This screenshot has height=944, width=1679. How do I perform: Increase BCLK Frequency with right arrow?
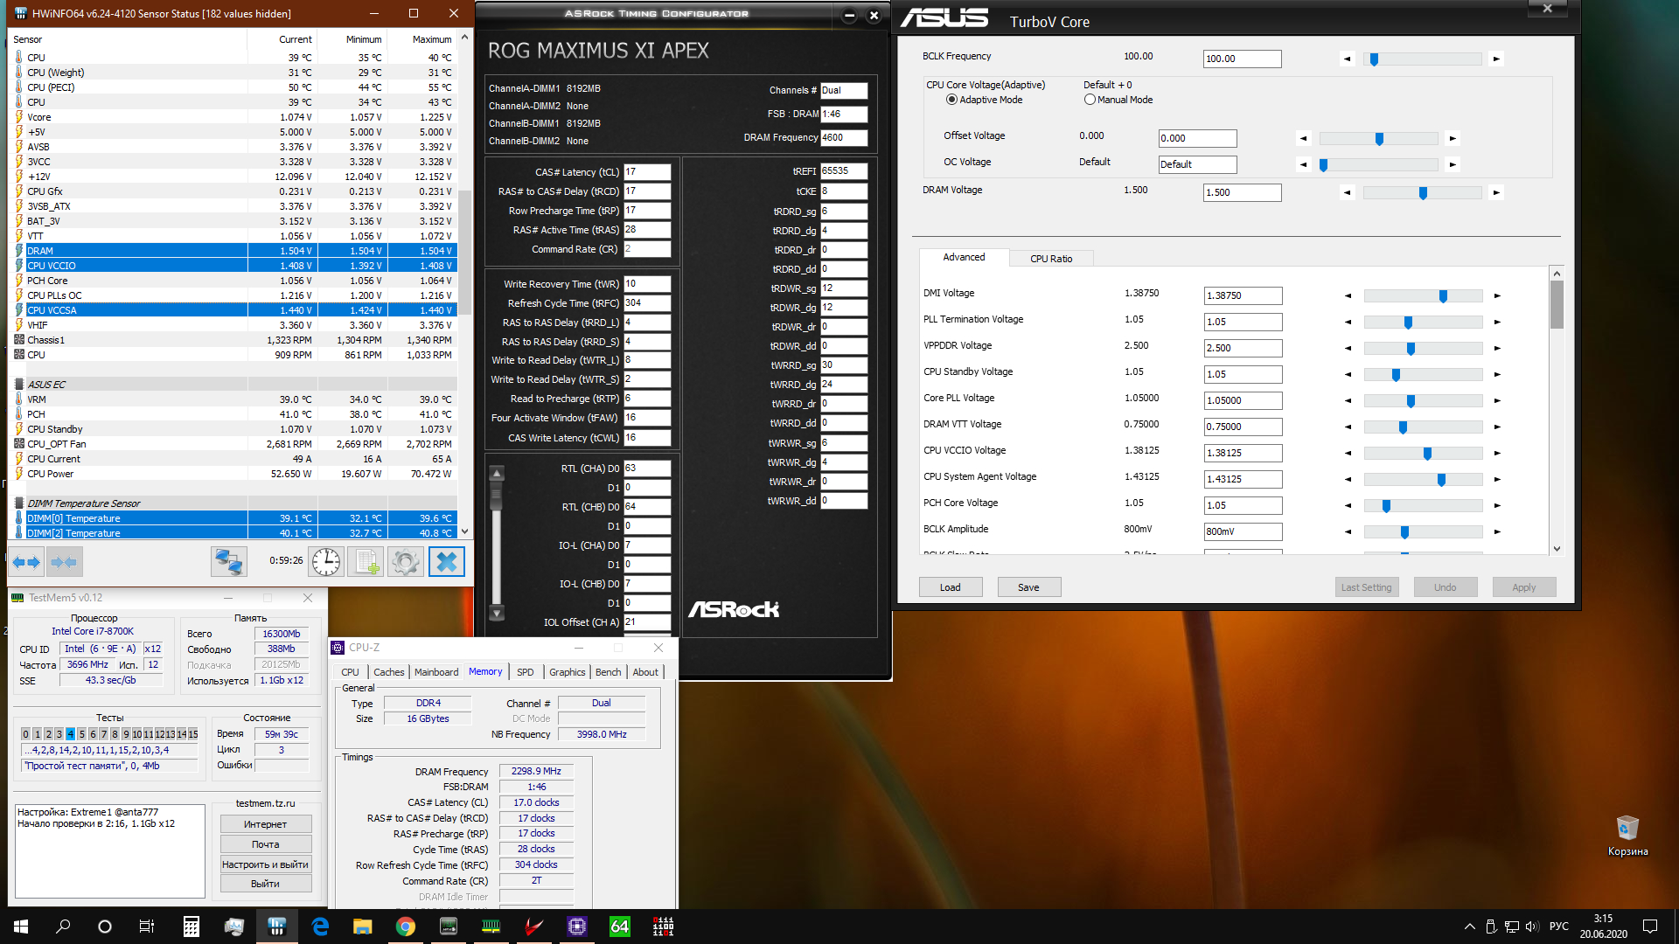(x=1496, y=59)
